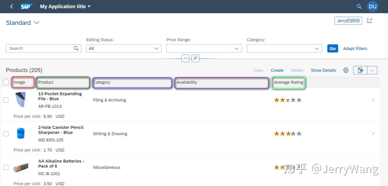This screenshot has height=186, width=388.
Task: Click the SAP logo
Action: pyautogui.click(x=27, y=7)
